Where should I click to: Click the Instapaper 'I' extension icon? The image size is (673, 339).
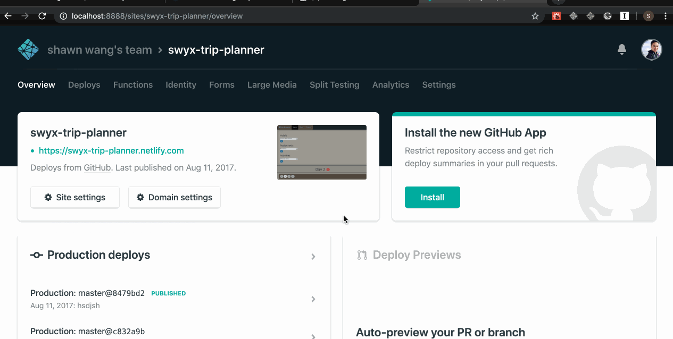tap(625, 16)
